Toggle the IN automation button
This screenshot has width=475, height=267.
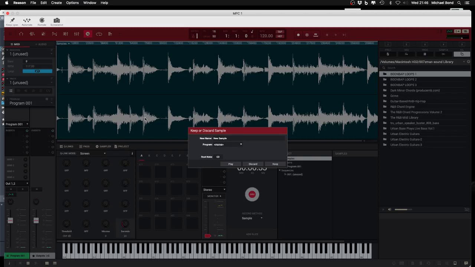316,35
